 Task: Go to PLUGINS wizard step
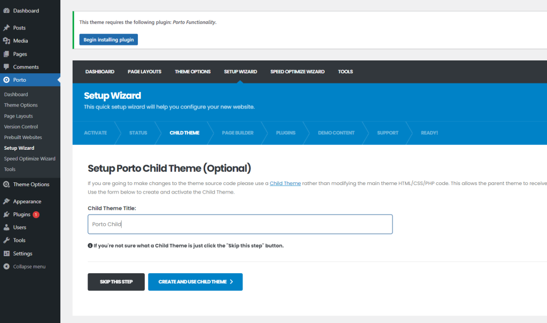pos(286,133)
